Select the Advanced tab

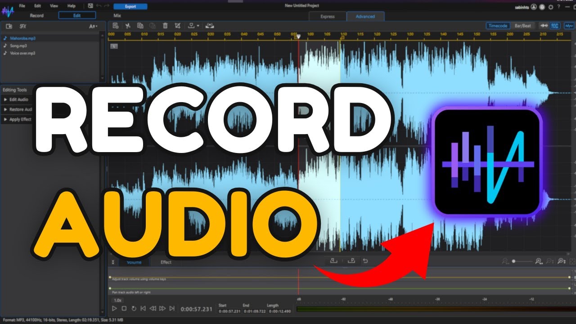365,17
